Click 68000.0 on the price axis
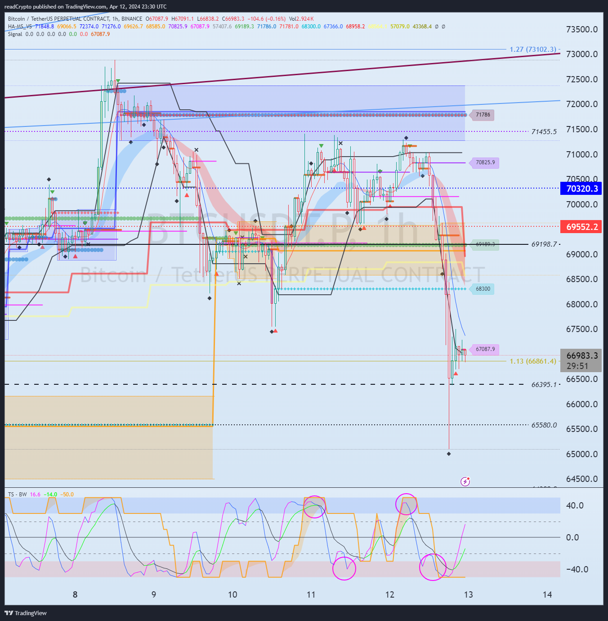Screen dimensions: 608x621 [582, 305]
